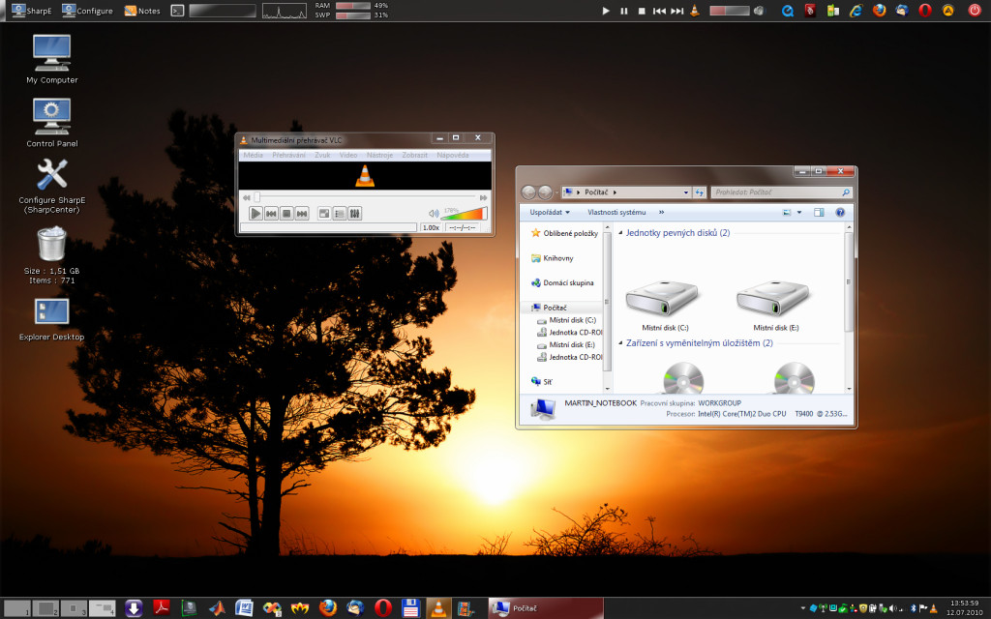Click the Prohledat: Počítač search field
The image size is (991, 619).
pyautogui.click(x=781, y=192)
